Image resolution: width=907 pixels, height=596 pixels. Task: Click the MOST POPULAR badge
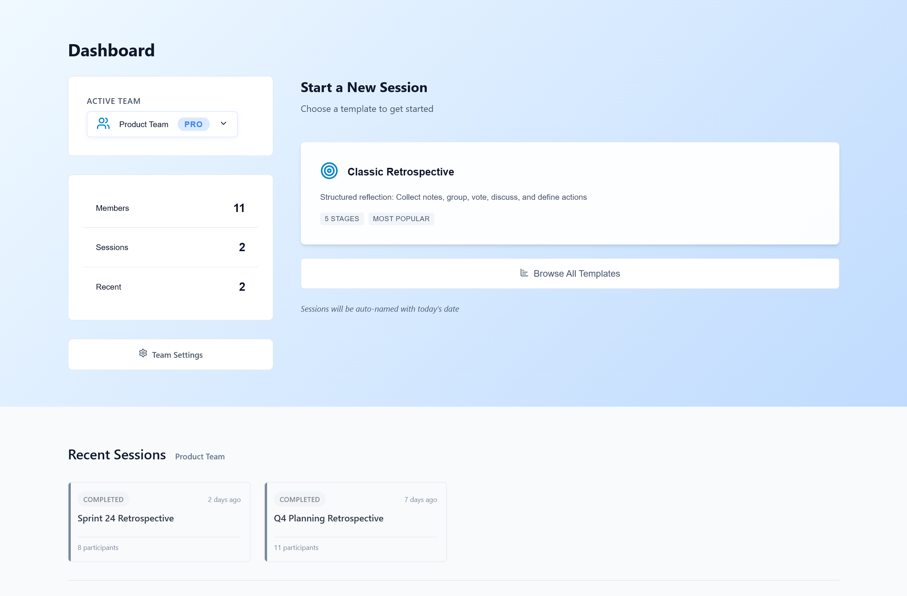coord(401,218)
